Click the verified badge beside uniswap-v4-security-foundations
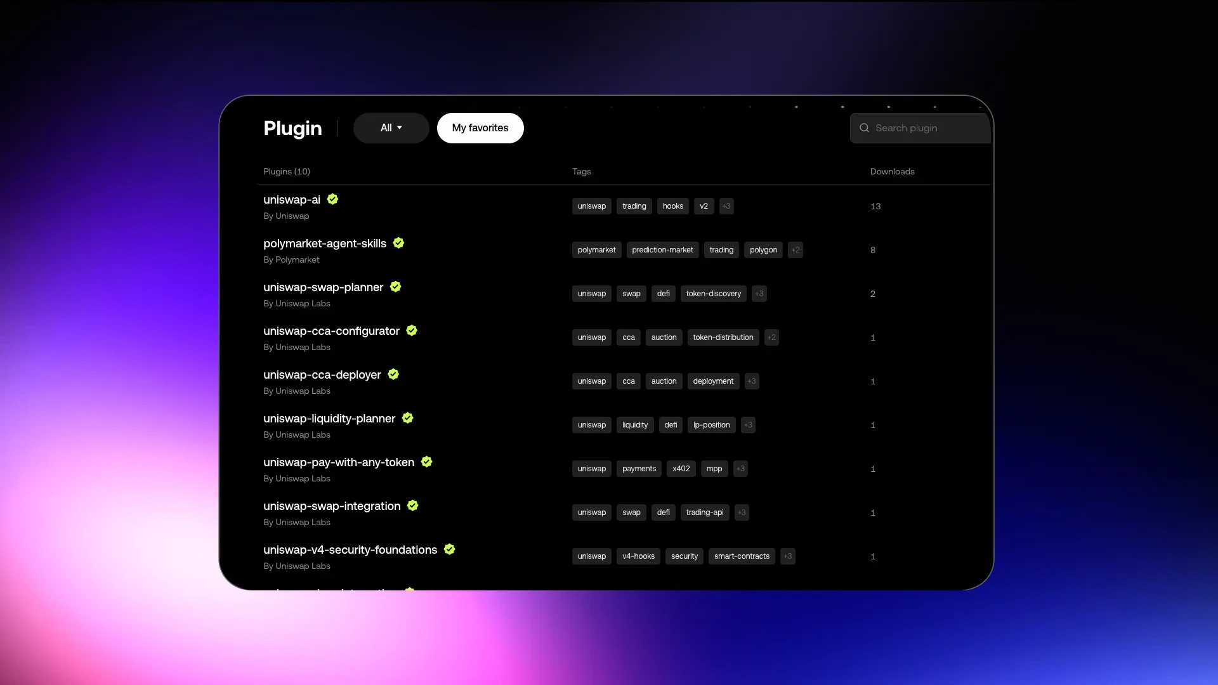The height and width of the screenshot is (685, 1218). pos(449,549)
